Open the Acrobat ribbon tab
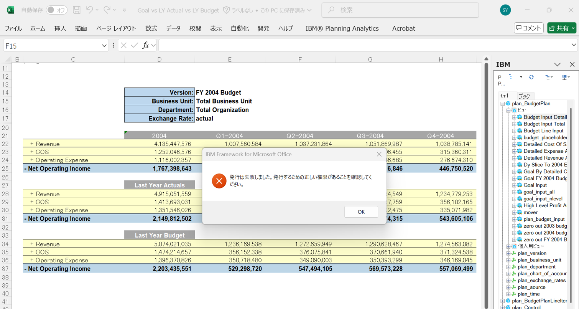 tap(403, 28)
